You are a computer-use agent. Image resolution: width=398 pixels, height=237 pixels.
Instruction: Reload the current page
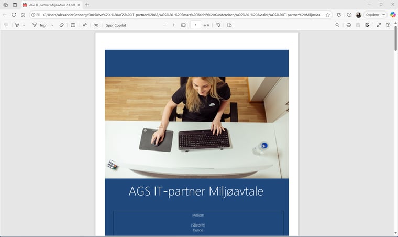[x=14, y=15]
